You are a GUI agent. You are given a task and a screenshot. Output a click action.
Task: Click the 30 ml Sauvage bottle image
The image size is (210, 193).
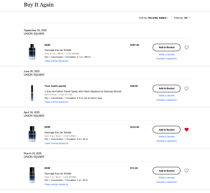click(x=32, y=175)
